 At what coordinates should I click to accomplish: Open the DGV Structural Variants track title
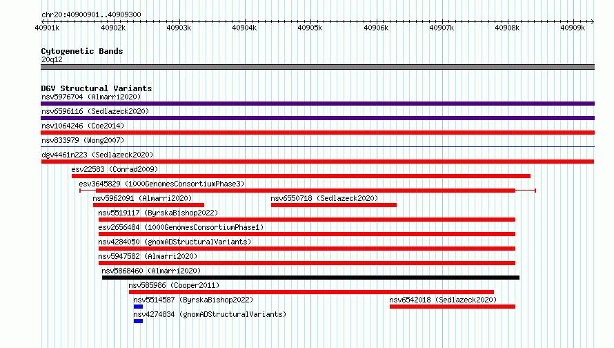97,88
